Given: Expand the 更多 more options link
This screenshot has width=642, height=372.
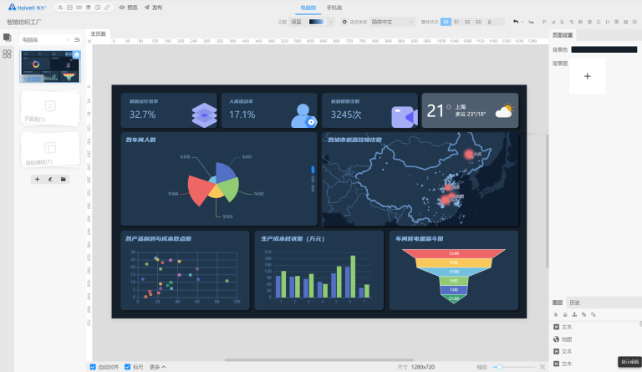Looking at the screenshot, I should point(158,367).
